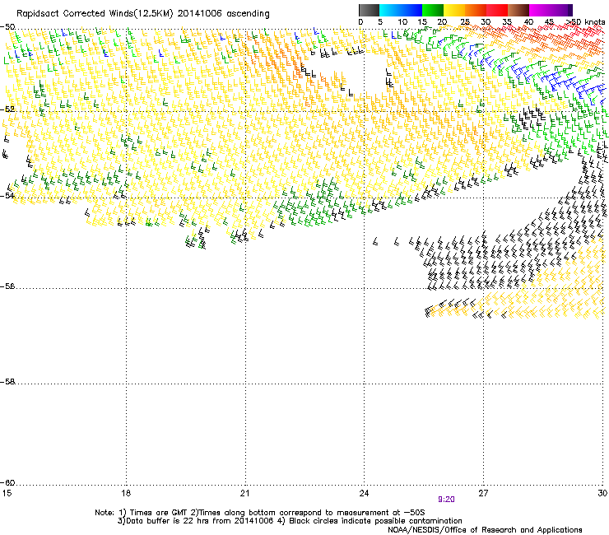The width and height of the screenshot is (609, 535).
Task: Click the legend tick label '10'
Action: coord(402,22)
